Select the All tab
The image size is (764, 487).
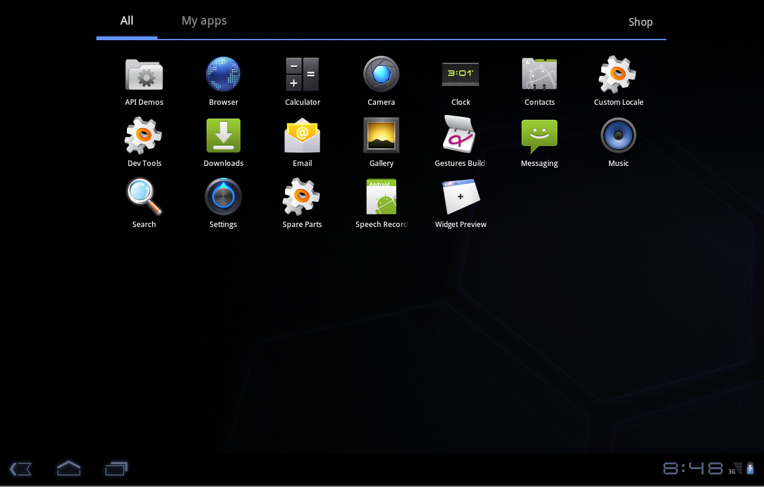pyautogui.click(x=127, y=21)
